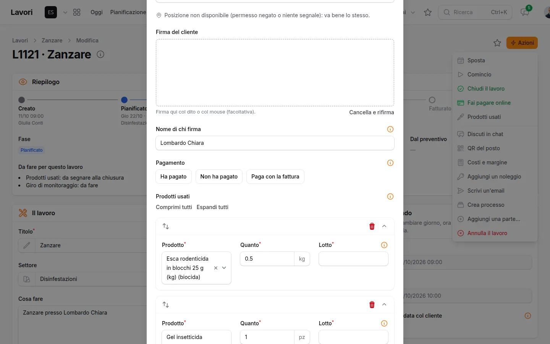Open the chat notifications icon
Image resolution: width=550 pixels, height=344 pixels.
click(525, 12)
